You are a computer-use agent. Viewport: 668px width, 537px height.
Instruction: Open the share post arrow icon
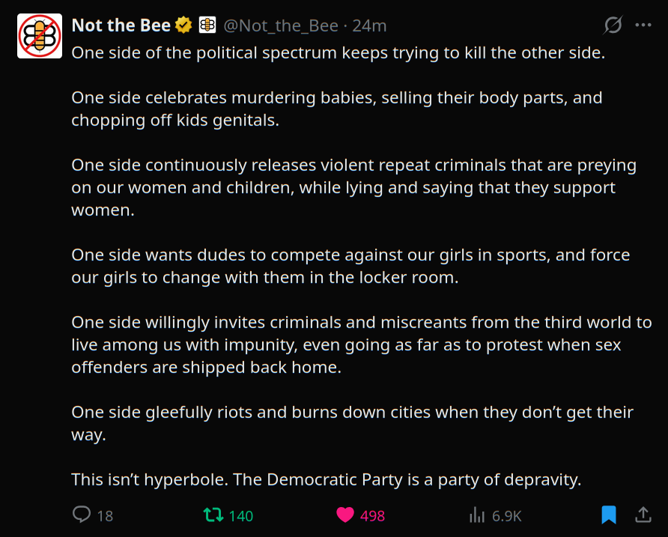[643, 515]
